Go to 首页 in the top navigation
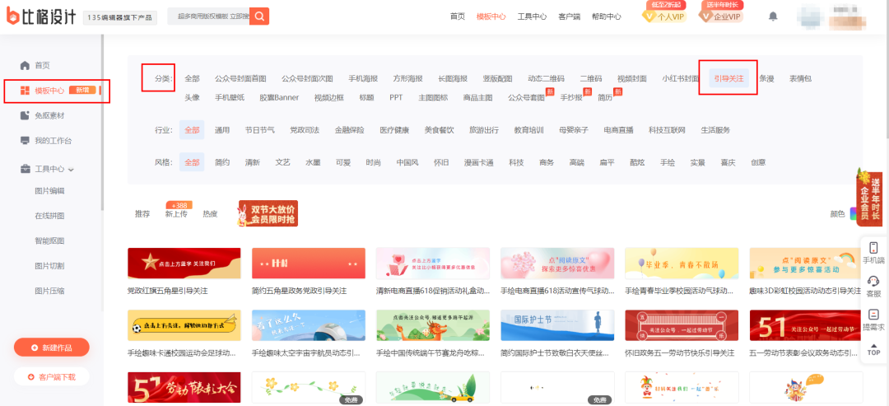Screen dimensions: 889x406 pos(458,16)
